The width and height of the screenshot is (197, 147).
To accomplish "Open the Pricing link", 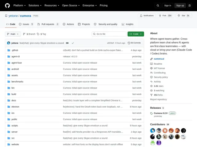I will click(x=104, y=6).
